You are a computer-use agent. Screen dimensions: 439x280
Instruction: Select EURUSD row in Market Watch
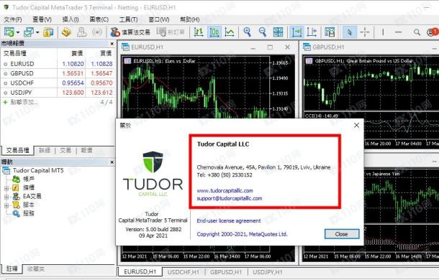[58, 64]
